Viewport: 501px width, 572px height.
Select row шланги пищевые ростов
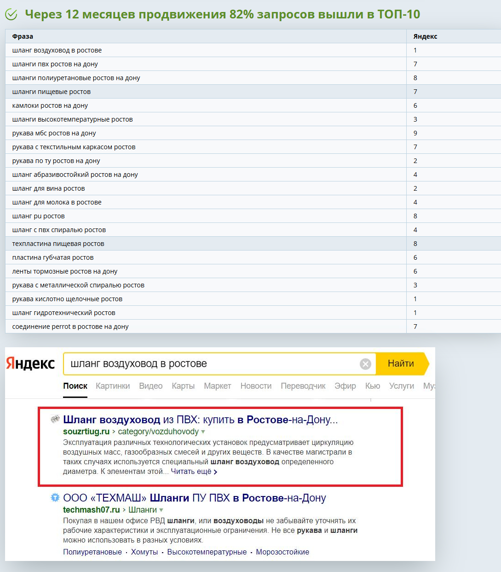tap(253, 92)
